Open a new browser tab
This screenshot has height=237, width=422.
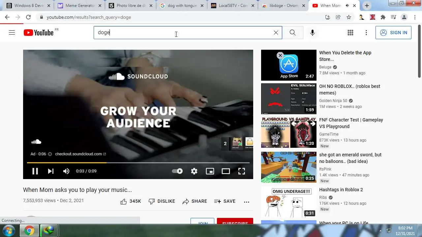point(367,6)
